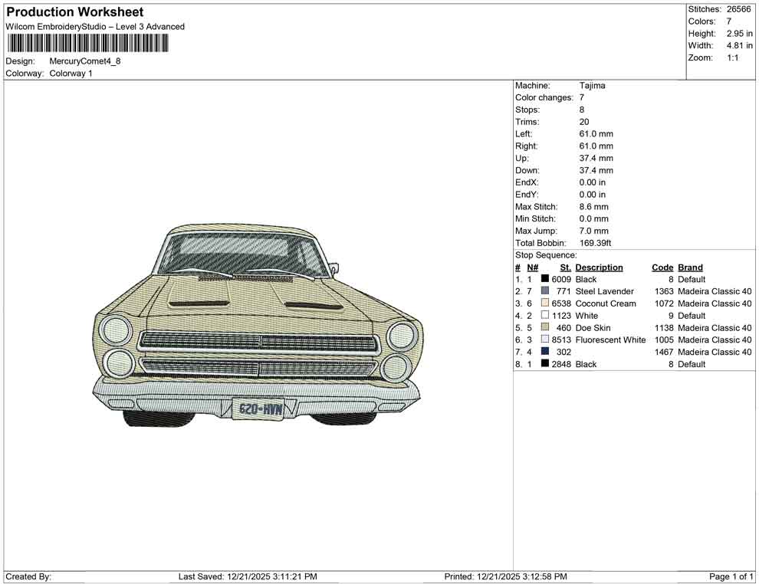Sort by the Description column header
Viewport: 759px width, 584px height.
pyautogui.click(x=600, y=267)
